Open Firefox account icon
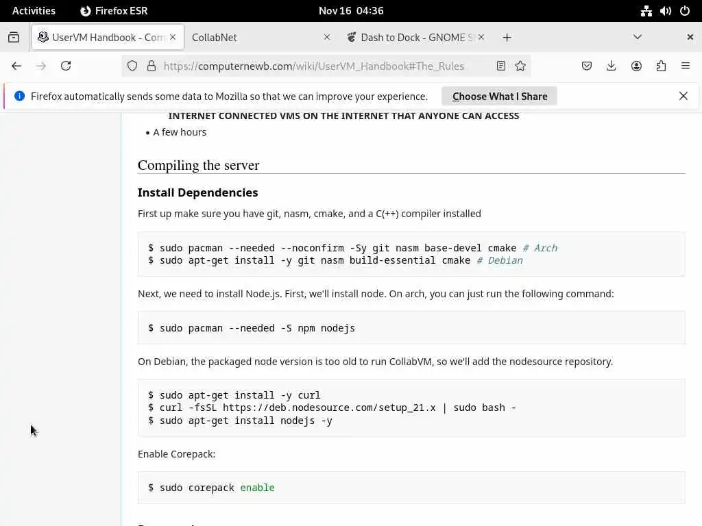The height and width of the screenshot is (526, 702). point(636,66)
